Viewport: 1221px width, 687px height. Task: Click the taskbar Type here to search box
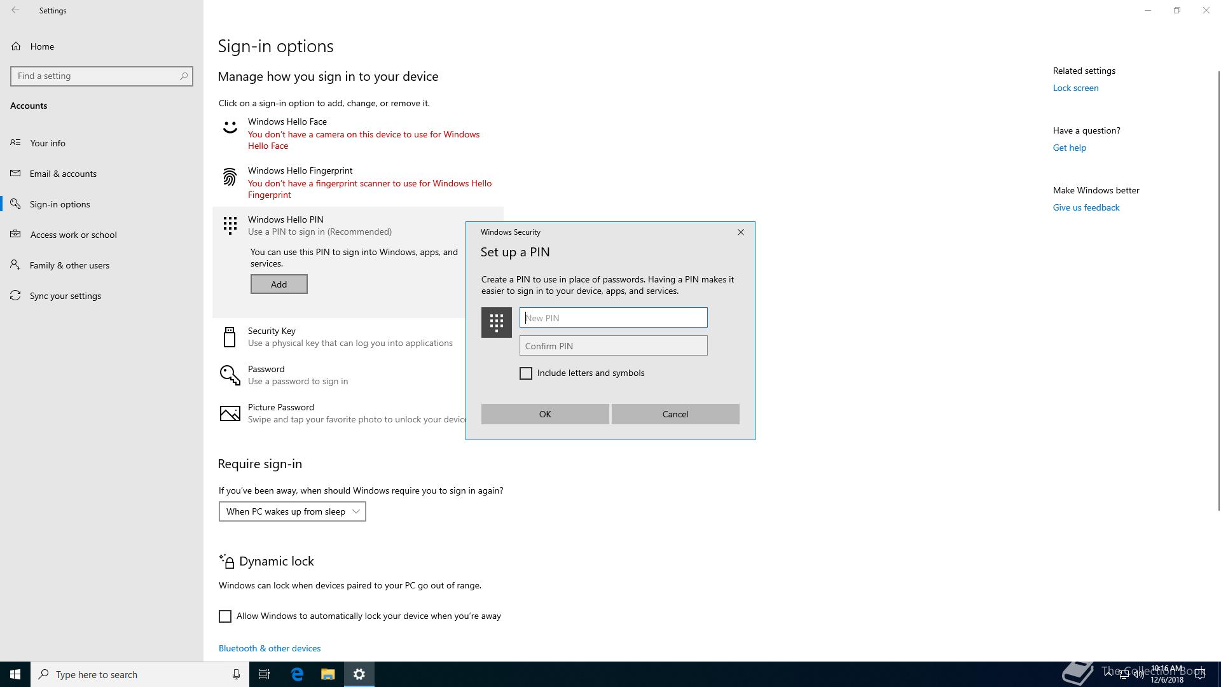click(x=140, y=674)
